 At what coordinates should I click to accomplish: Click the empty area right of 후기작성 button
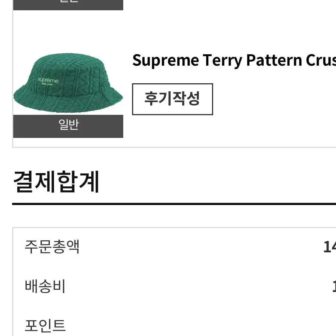tap(274, 99)
